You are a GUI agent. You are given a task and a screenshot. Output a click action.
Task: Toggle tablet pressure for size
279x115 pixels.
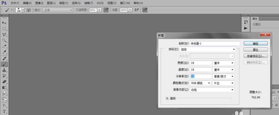click(145, 10)
